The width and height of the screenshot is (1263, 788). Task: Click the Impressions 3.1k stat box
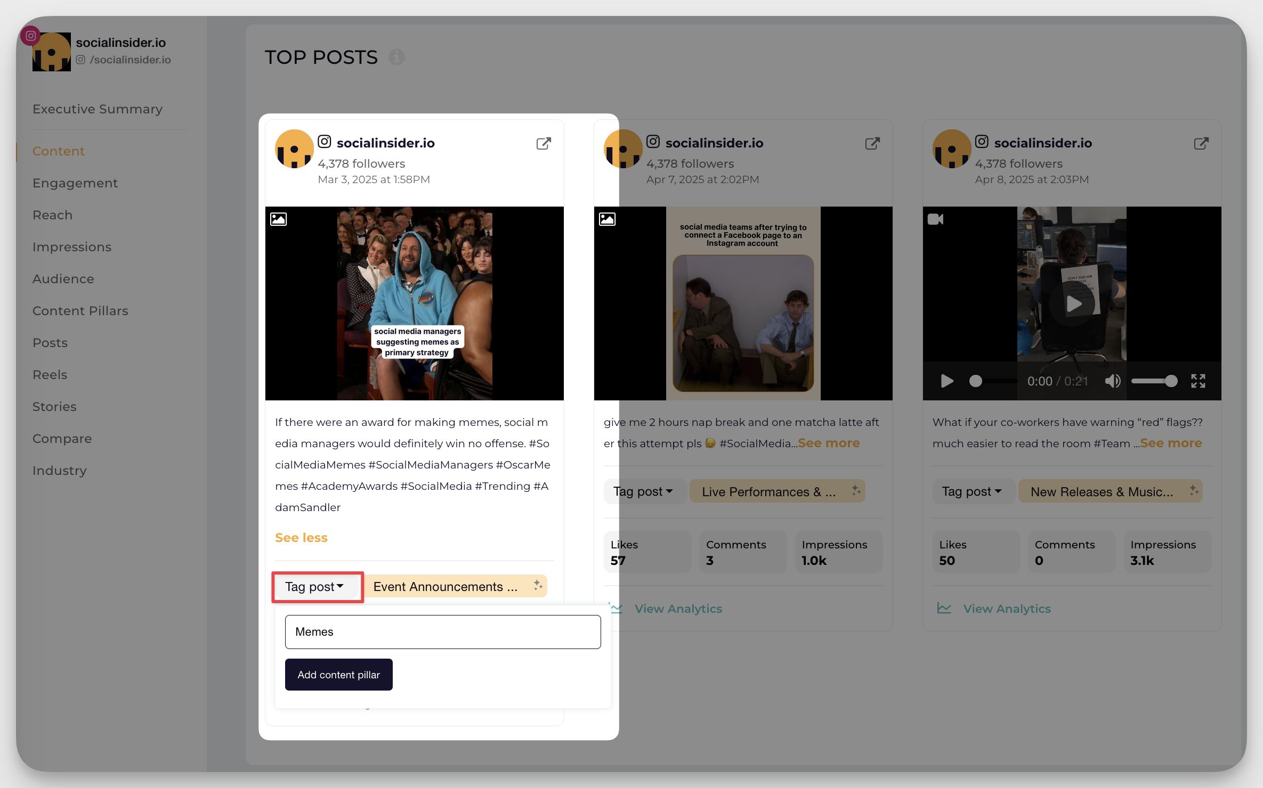tap(1168, 552)
